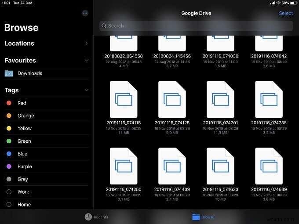Screen dimensions: 299x224
Task: Tap the Locations heading
Action: click(19, 43)
